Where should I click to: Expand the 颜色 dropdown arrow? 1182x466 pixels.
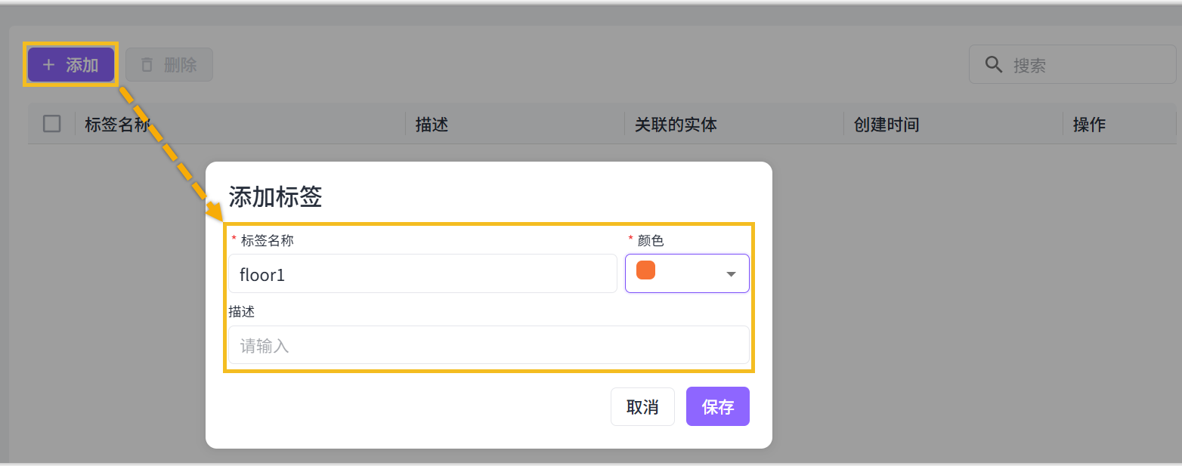tap(731, 274)
